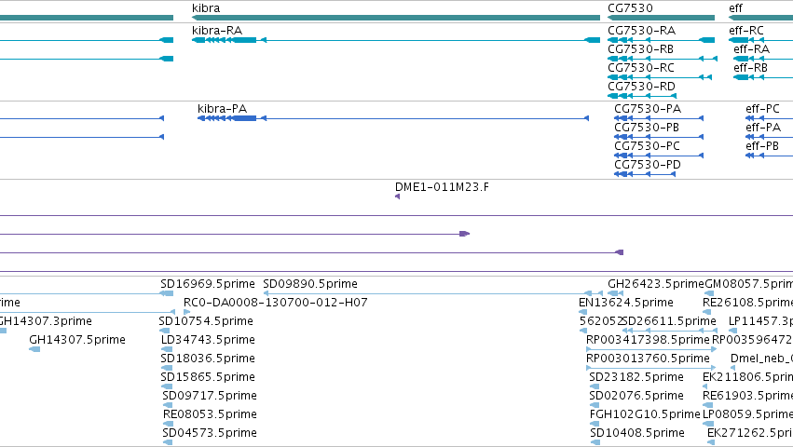Select EST label SD15865.5prime
This screenshot has height=447, width=793.
[x=208, y=377]
